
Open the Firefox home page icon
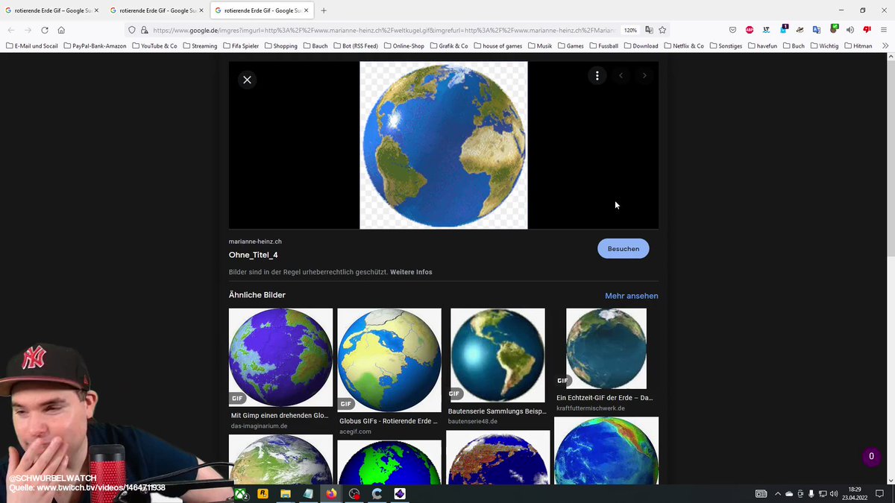click(x=61, y=30)
